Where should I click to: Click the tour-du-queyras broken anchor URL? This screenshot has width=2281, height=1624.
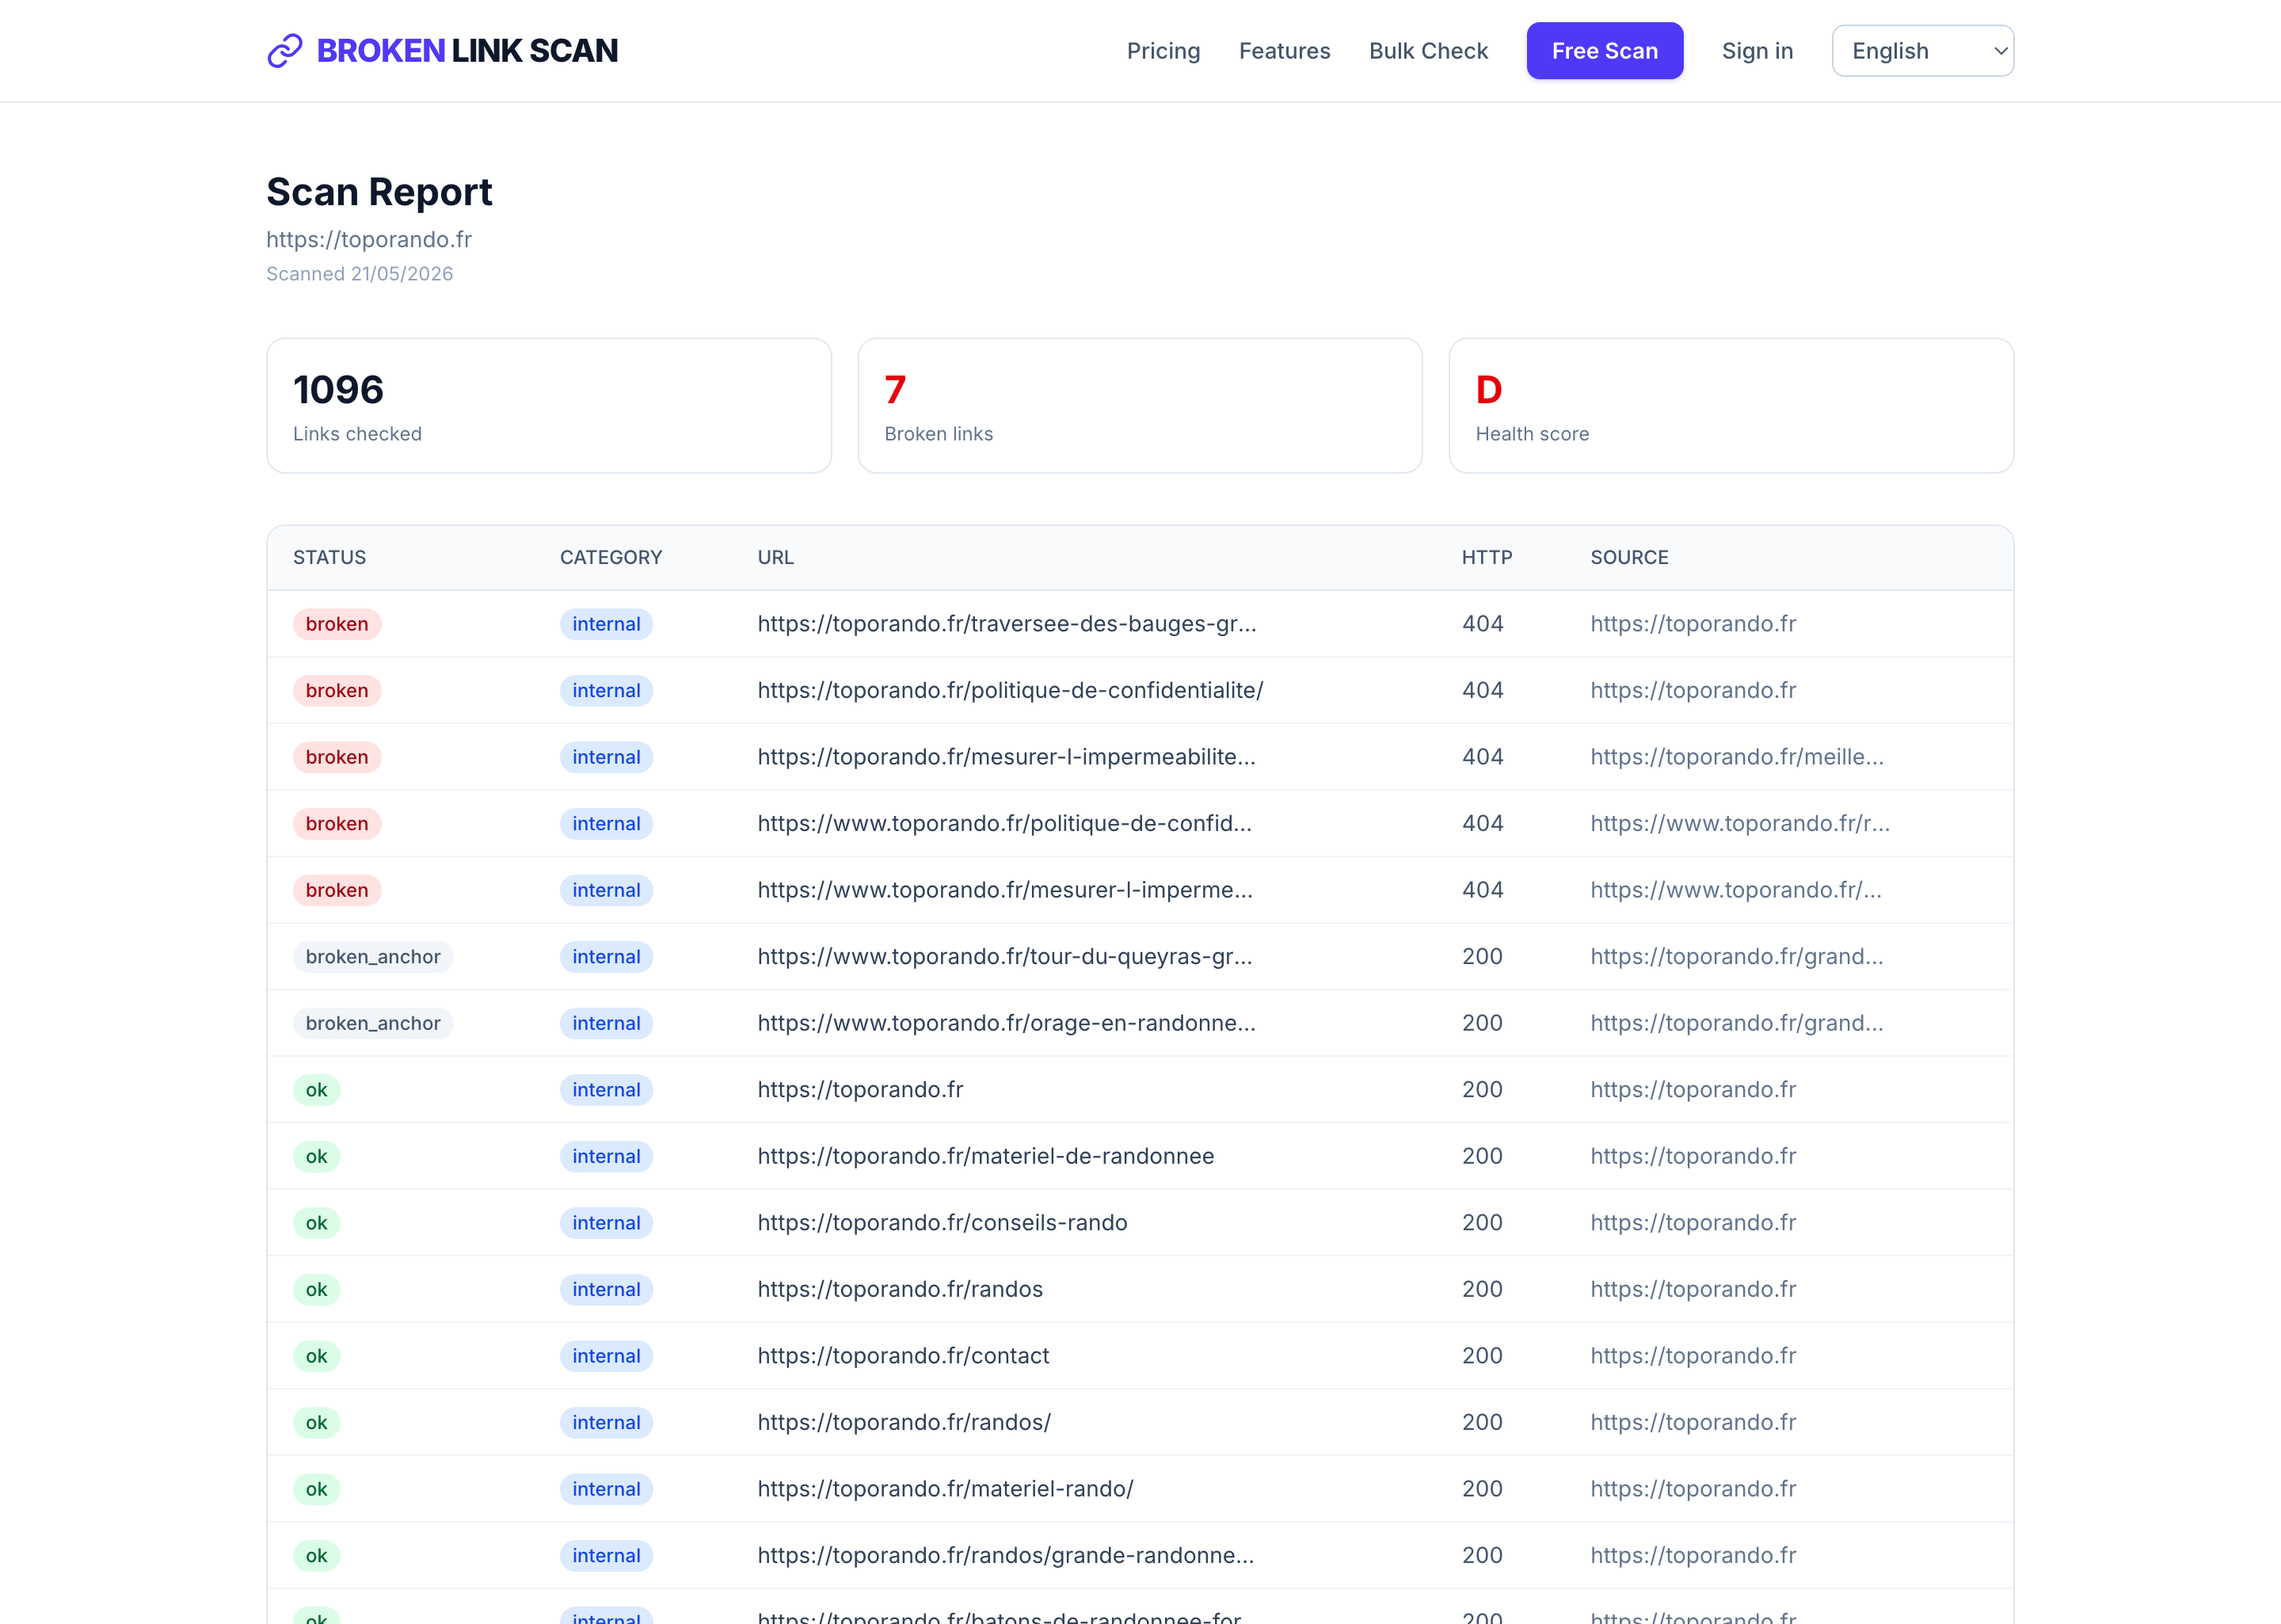point(1003,957)
